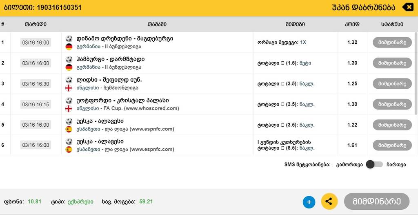Click match title ჰამბურგი - დარმშტადი

click(x=111, y=59)
